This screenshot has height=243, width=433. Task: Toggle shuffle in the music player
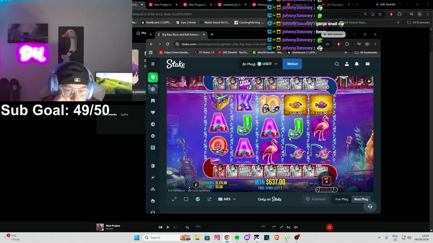tap(281, 227)
